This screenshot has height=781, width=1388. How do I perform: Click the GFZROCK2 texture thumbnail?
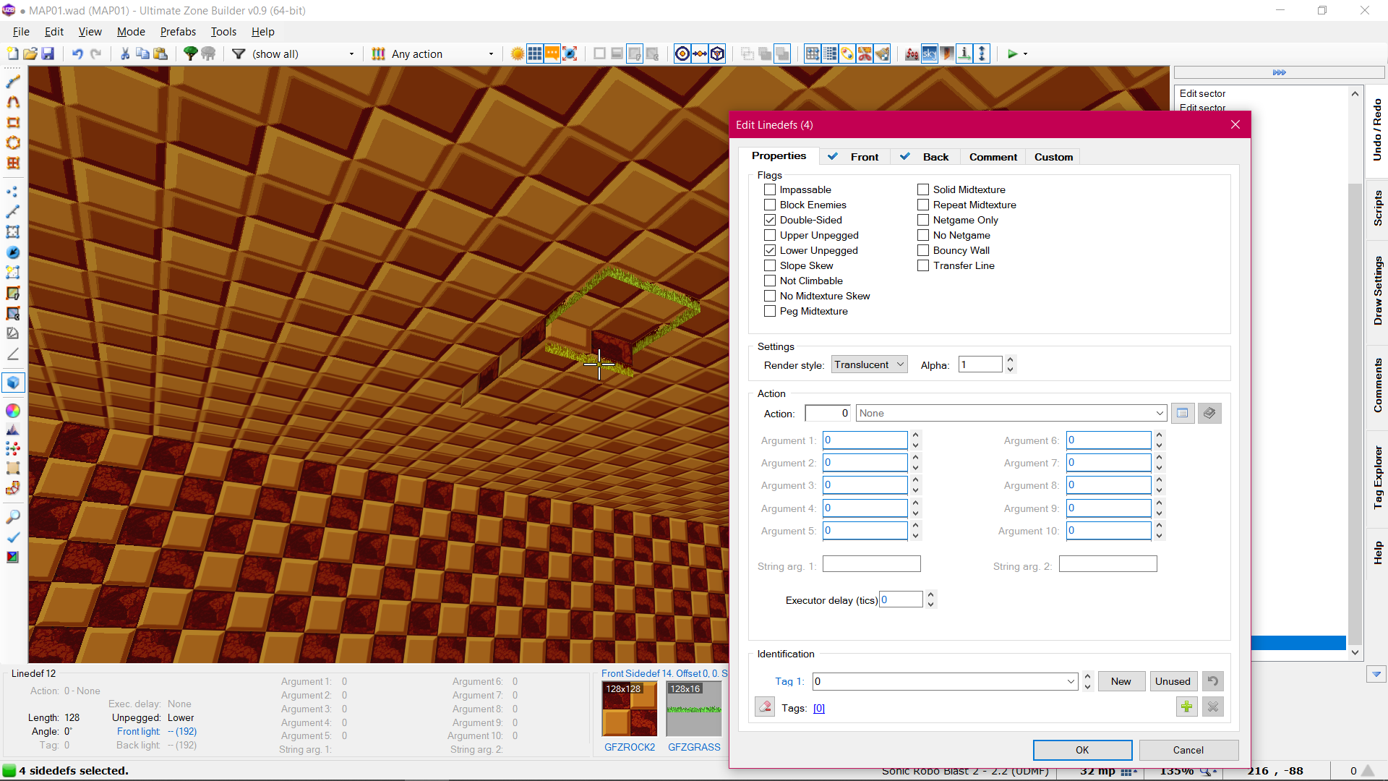(630, 709)
